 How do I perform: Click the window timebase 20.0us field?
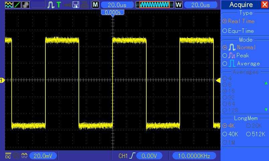tap(200, 5)
